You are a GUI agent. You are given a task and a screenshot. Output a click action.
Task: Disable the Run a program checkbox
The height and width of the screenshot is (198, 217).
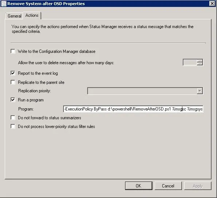point(13,100)
